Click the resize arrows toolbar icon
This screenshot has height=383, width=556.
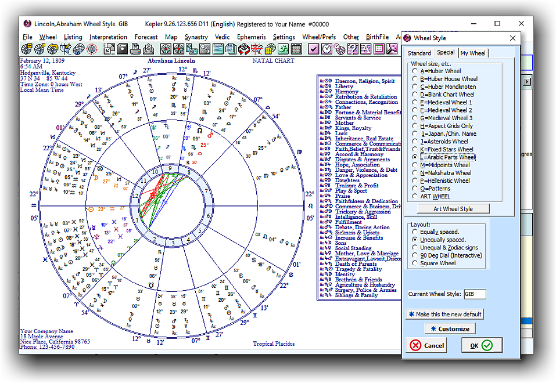(x=109, y=49)
